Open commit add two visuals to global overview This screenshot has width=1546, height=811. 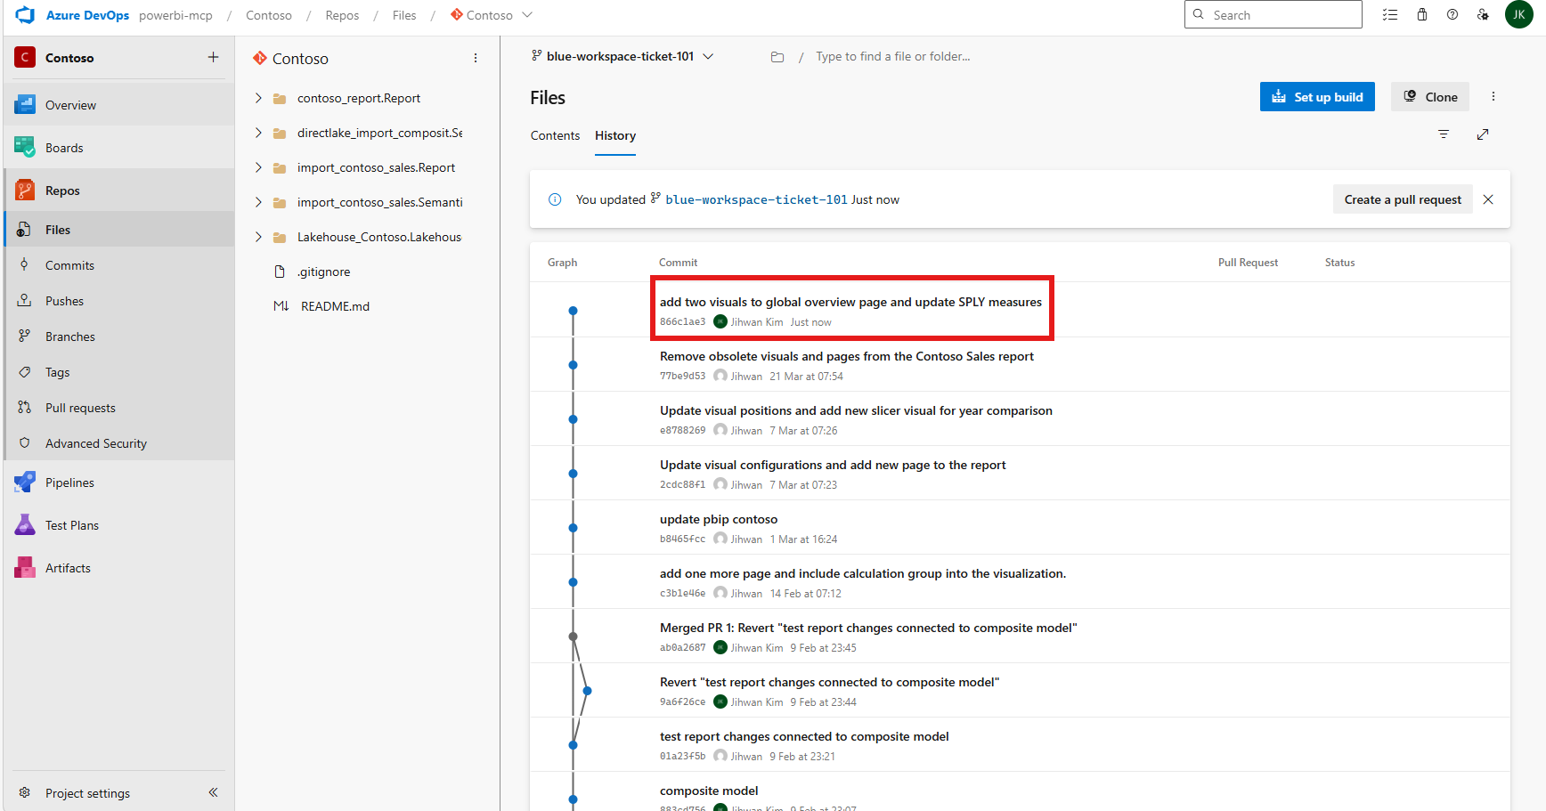click(850, 302)
